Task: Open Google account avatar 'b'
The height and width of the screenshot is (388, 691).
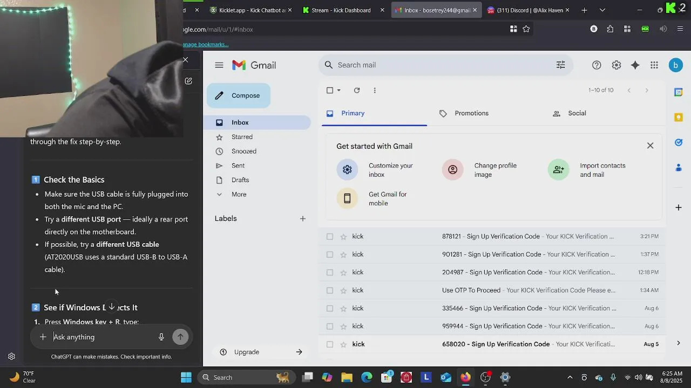Action: click(675, 65)
